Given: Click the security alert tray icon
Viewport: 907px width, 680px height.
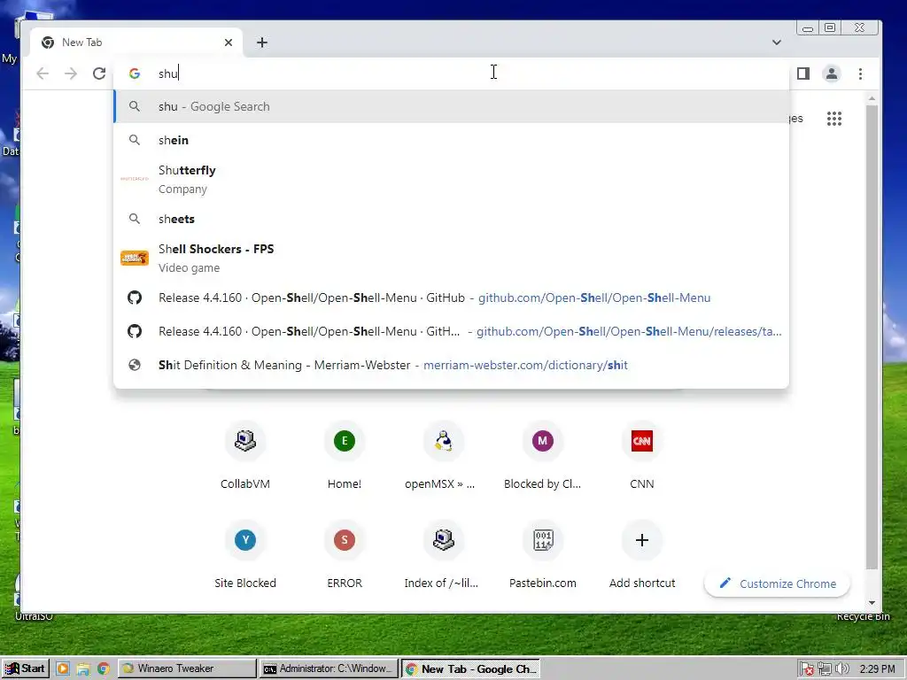Looking at the screenshot, I should click(x=807, y=669).
